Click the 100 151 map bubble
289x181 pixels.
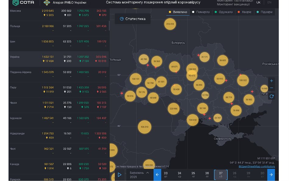pyautogui.click(x=136, y=79)
